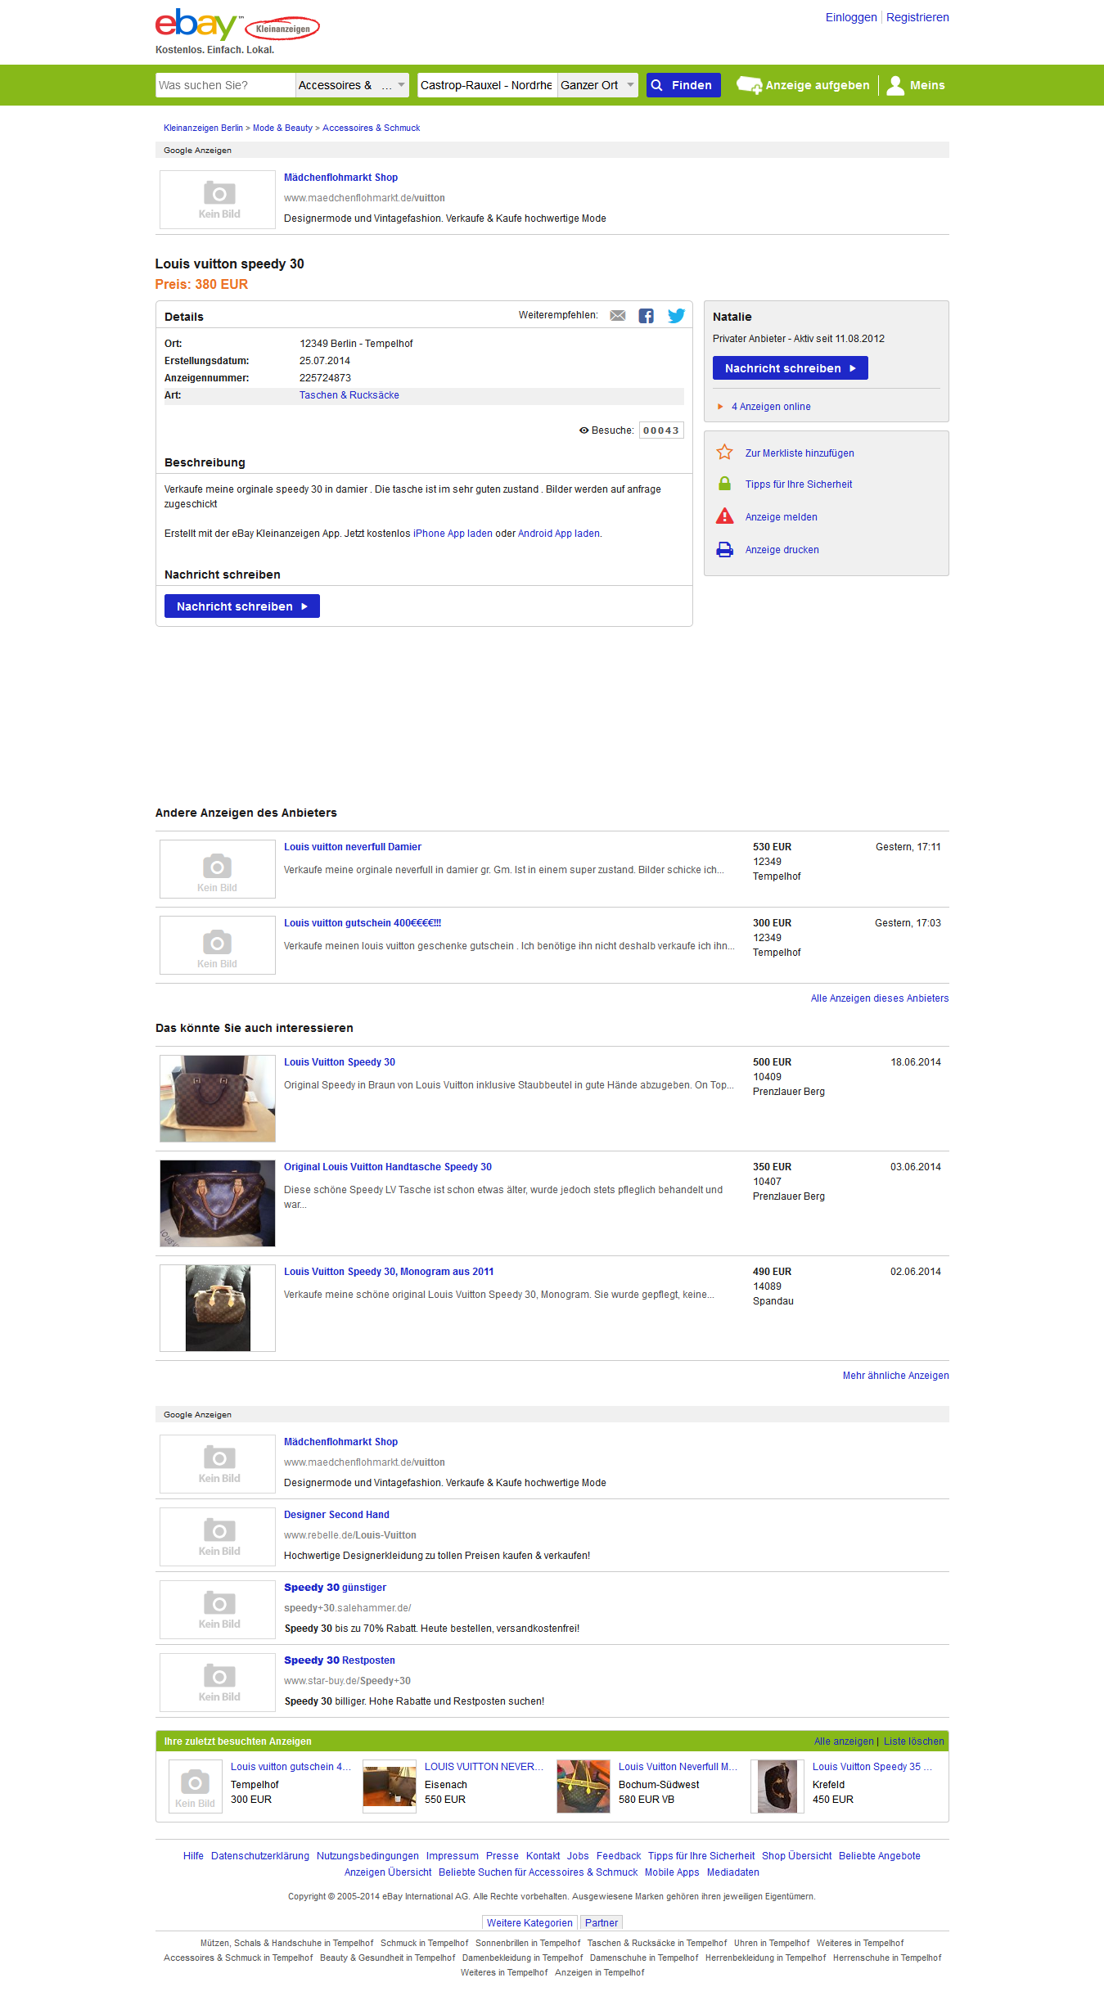
Task: Click Alle anzeigen in recently viewed bar
Action: [844, 1741]
